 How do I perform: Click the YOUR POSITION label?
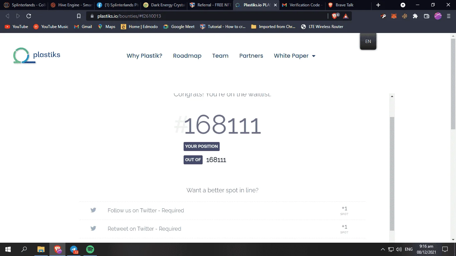click(202, 146)
